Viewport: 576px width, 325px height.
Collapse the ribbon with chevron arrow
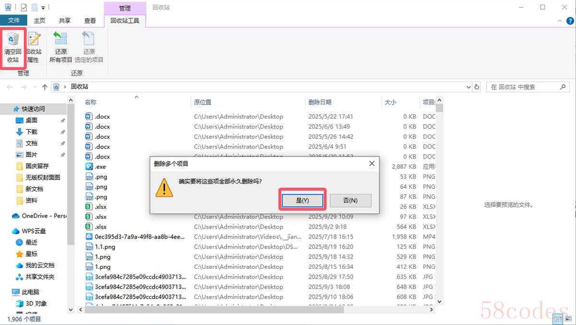tap(560, 21)
